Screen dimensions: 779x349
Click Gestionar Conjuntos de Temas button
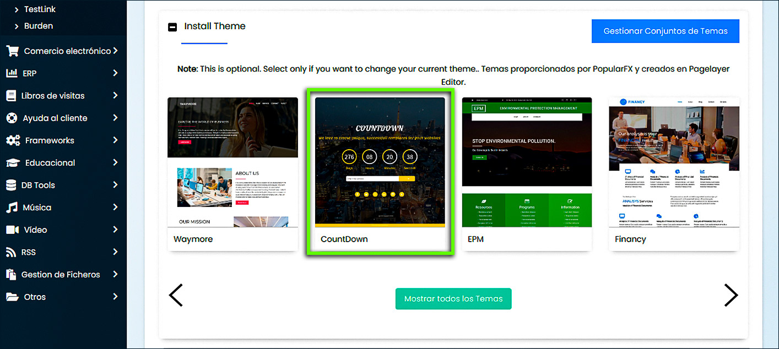pos(665,31)
